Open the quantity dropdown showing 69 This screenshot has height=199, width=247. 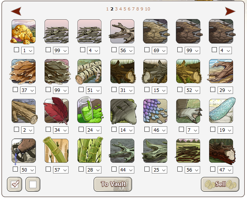pyautogui.click(x=160, y=51)
